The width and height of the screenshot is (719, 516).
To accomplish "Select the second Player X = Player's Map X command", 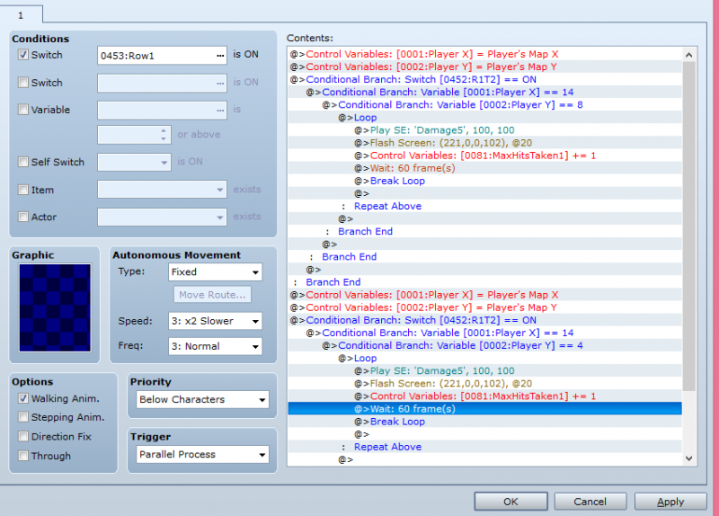I will pos(485,295).
